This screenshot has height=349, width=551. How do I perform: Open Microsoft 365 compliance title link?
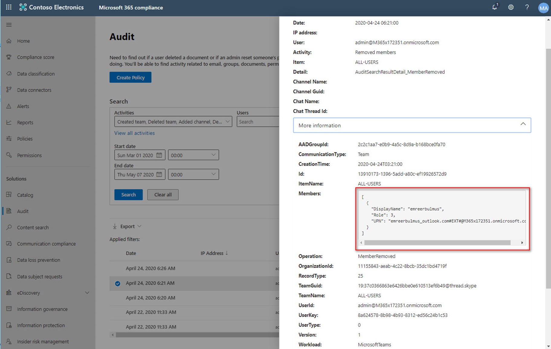tap(131, 8)
